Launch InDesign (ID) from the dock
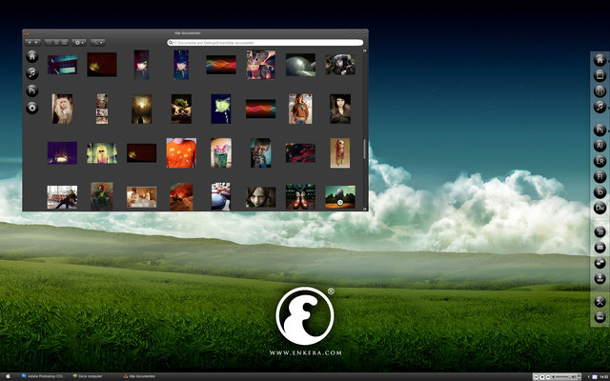 tap(600, 192)
